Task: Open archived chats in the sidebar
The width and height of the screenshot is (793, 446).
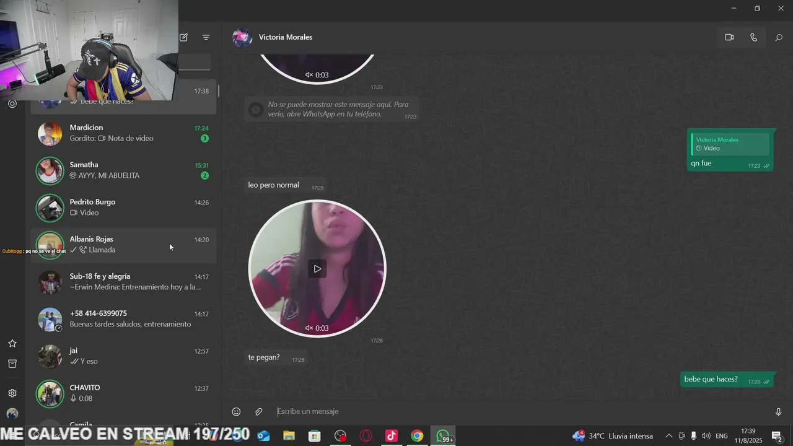Action: (x=12, y=364)
